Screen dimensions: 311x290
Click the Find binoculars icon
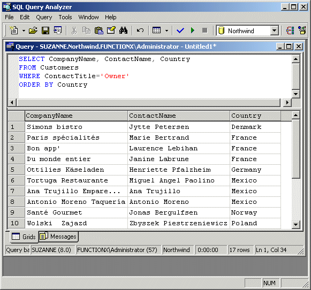123,30
